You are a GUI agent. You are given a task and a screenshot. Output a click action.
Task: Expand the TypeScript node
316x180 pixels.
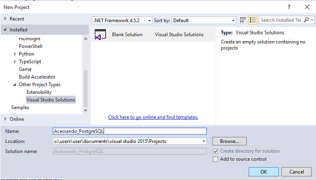tap(15, 62)
